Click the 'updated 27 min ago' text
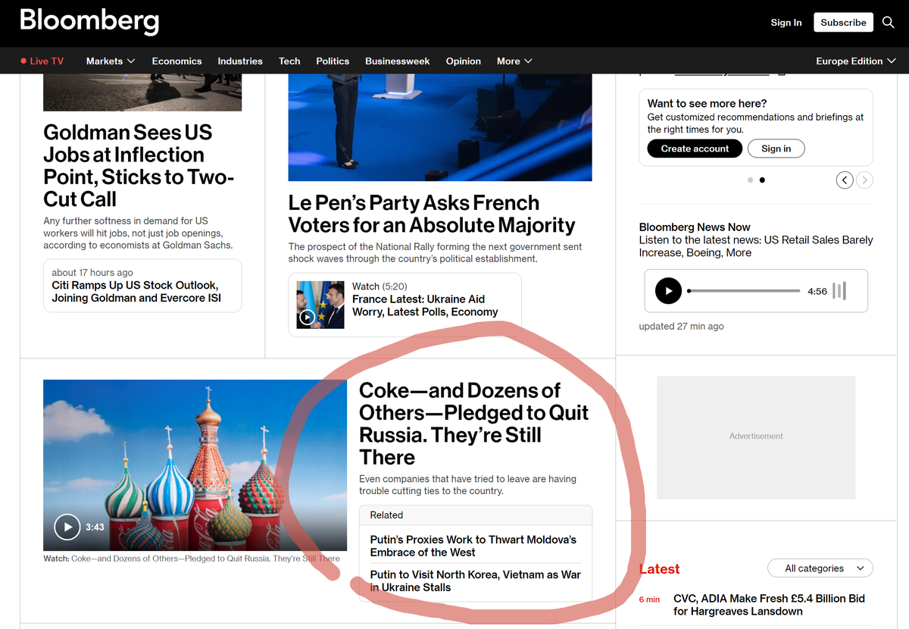The width and height of the screenshot is (909, 629). click(681, 326)
